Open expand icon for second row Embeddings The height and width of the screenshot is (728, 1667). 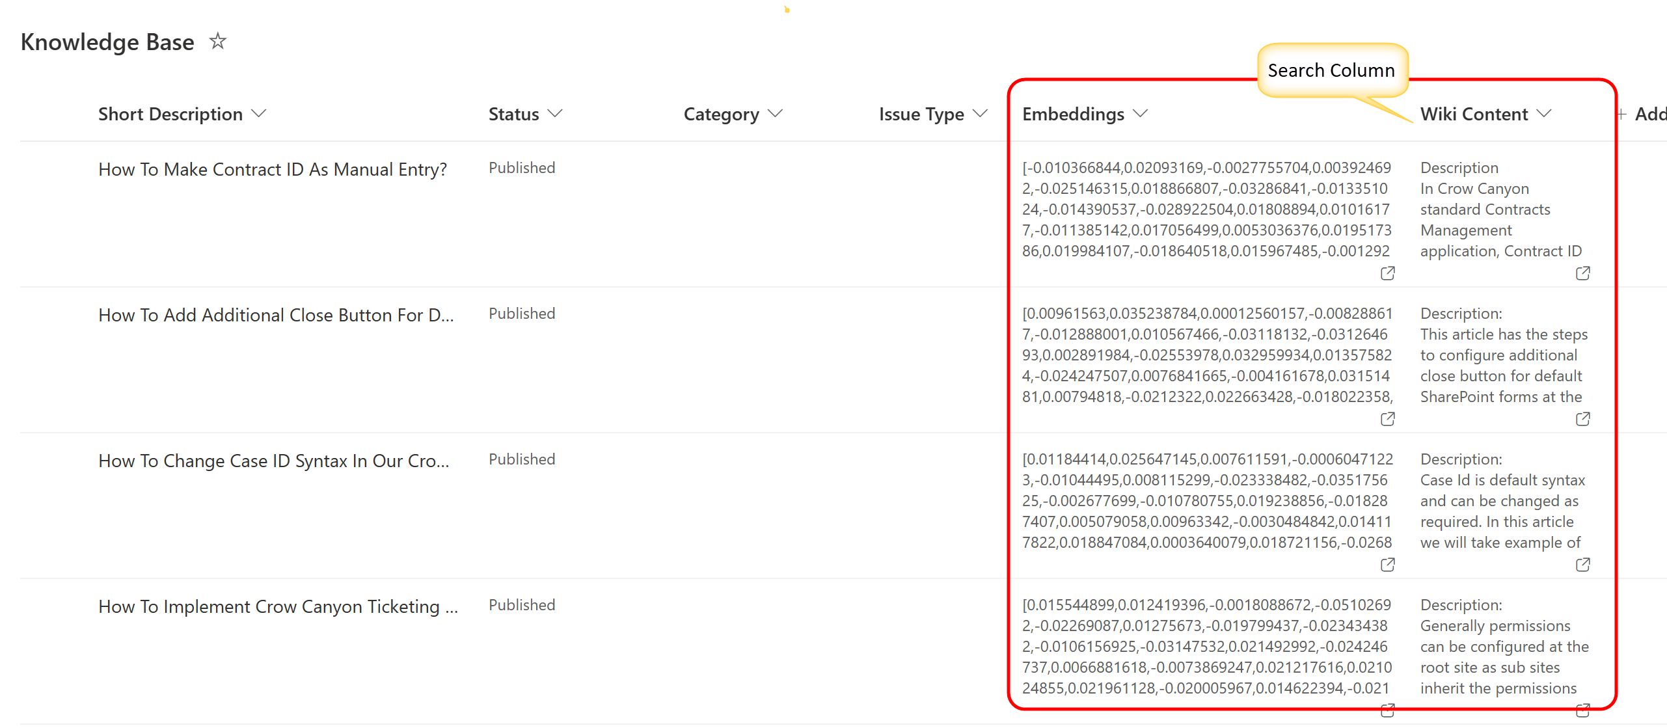1387,419
